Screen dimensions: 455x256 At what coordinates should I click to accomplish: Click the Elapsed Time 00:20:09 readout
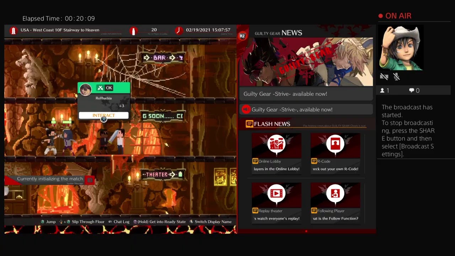(x=59, y=18)
